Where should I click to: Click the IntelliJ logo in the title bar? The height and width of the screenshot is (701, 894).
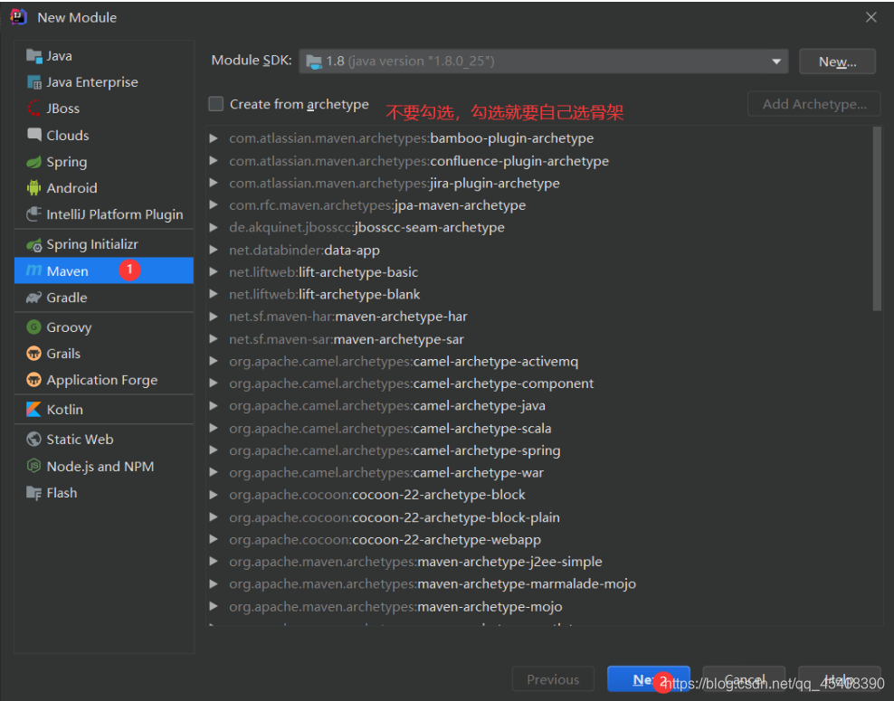19,17
